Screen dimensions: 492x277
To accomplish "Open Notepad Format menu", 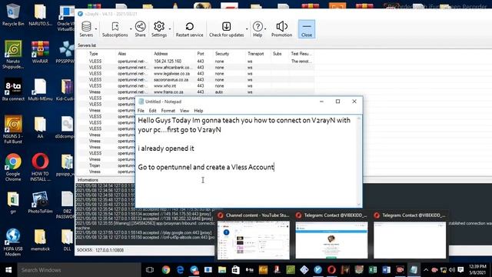I will [168, 111].
